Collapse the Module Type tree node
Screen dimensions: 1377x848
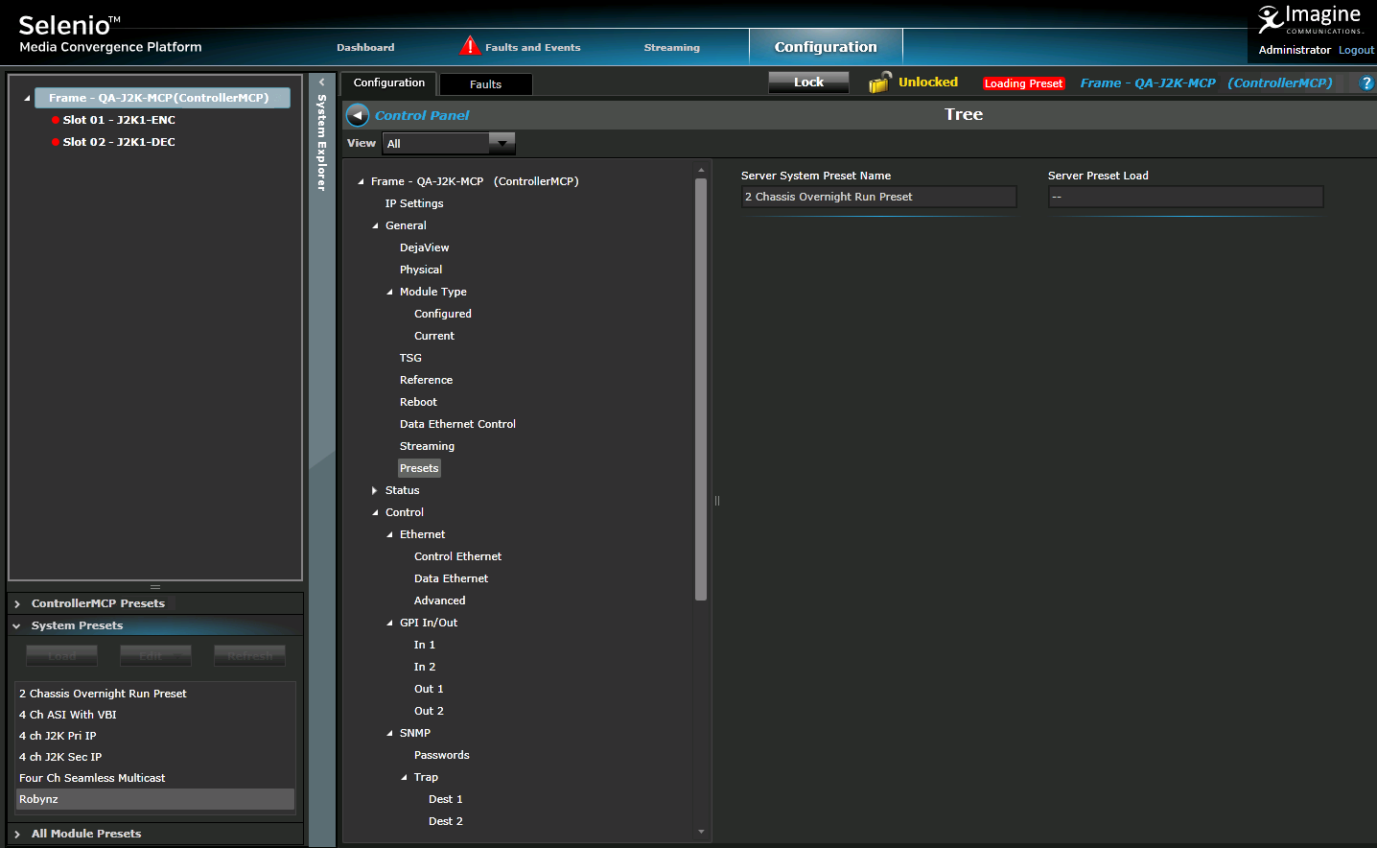point(389,293)
